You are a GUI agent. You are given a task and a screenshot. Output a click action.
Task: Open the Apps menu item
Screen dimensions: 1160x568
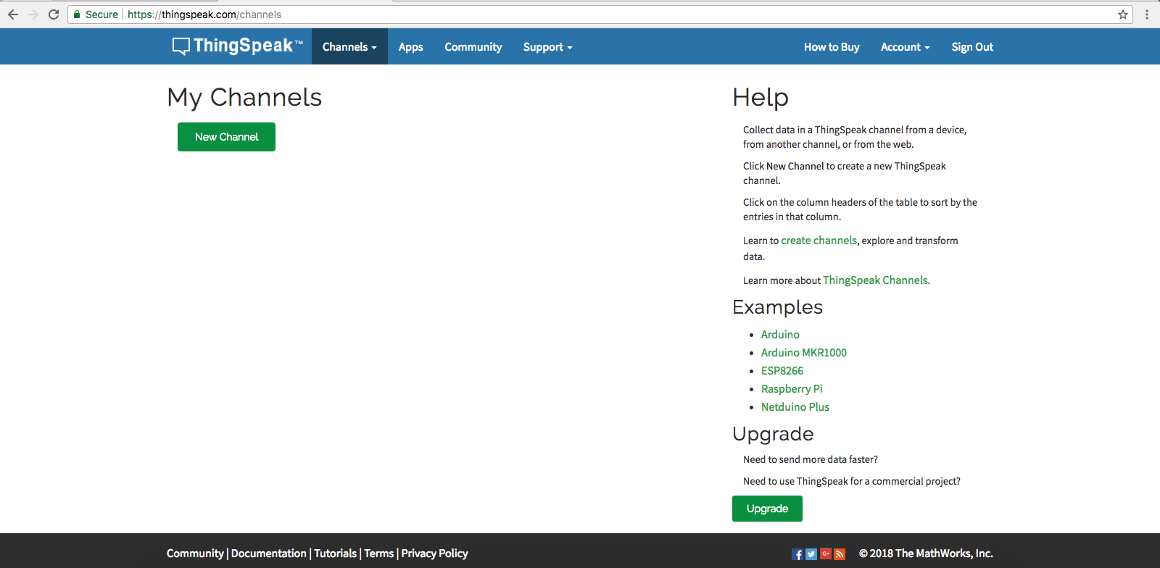pyautogui.click(x=410, y=46)
